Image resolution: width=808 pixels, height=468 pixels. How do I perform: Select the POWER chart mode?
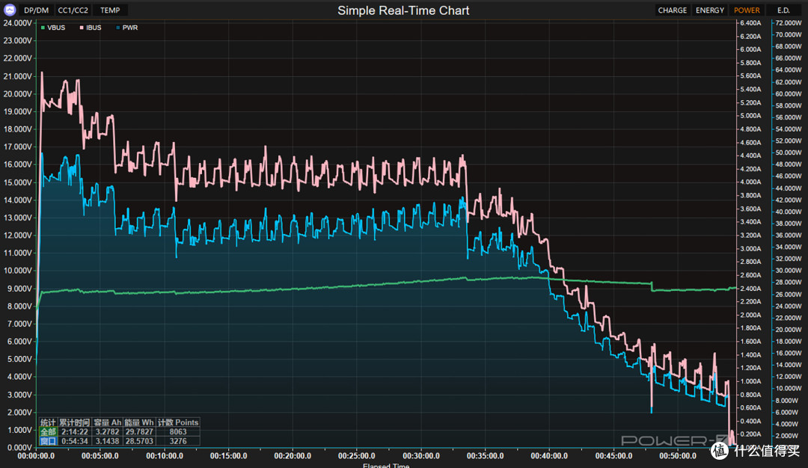tap(747, 10)
